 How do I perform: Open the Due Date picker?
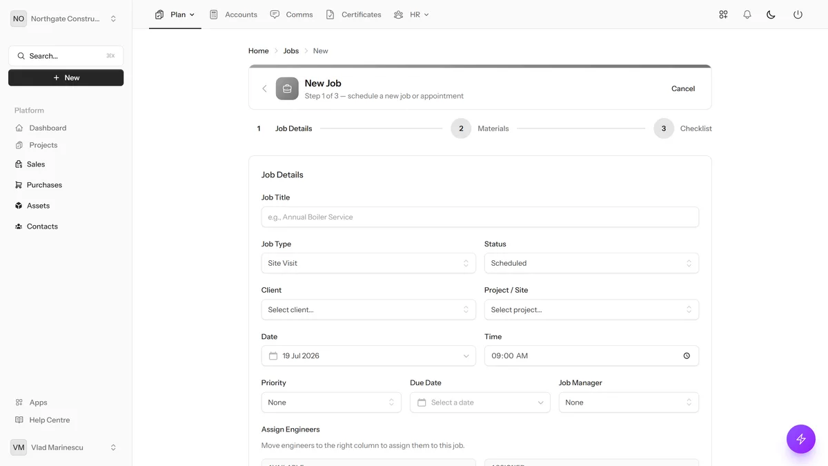pyautogui.click(x=480, y=402)
